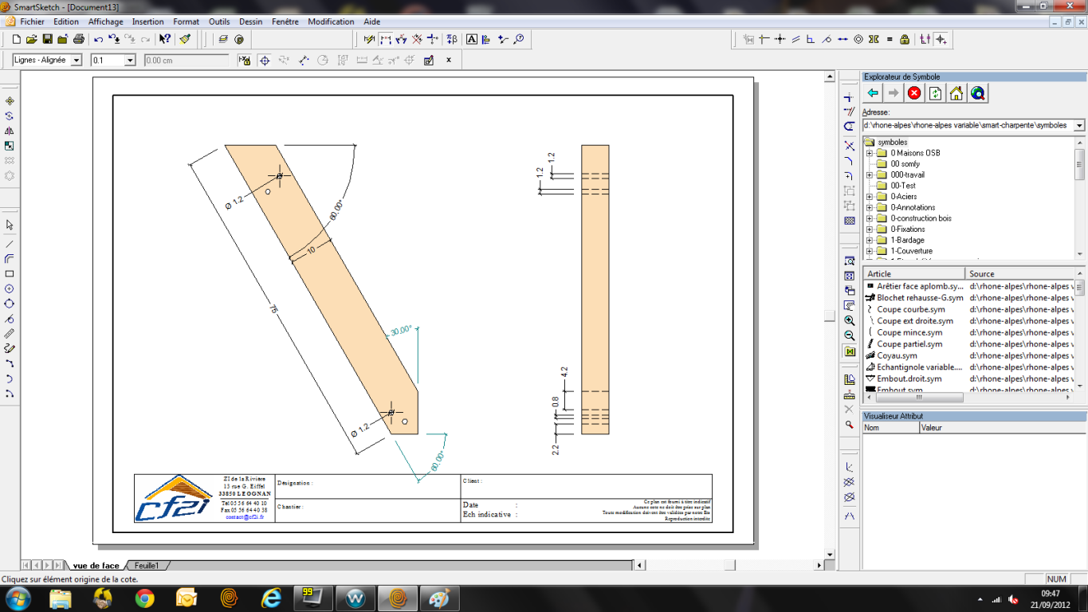Viewport: 1088px width, 612px height.
Task: Expand the 0-Aciers folder in tree
Action: 870,196
